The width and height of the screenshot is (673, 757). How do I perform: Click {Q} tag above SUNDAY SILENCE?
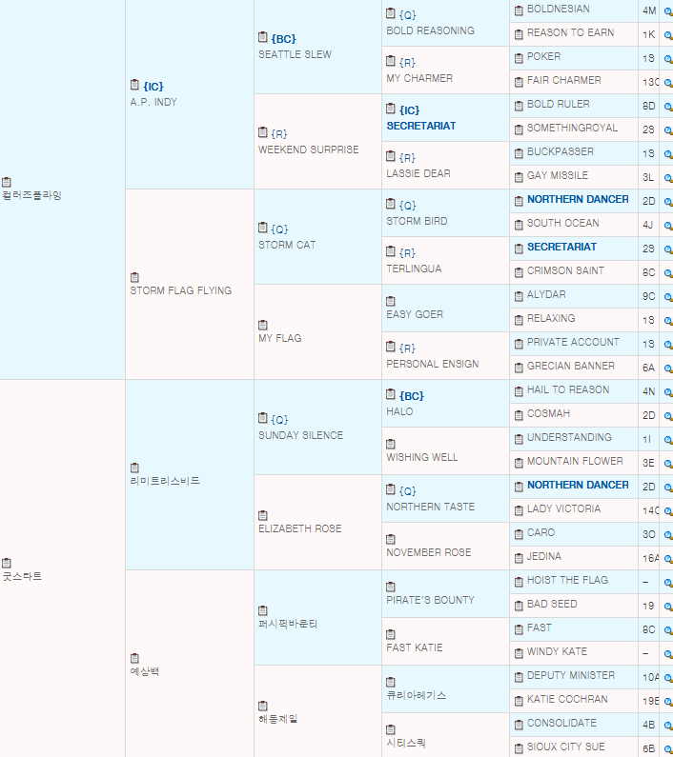pyautogui.click(x=279, y=420)
